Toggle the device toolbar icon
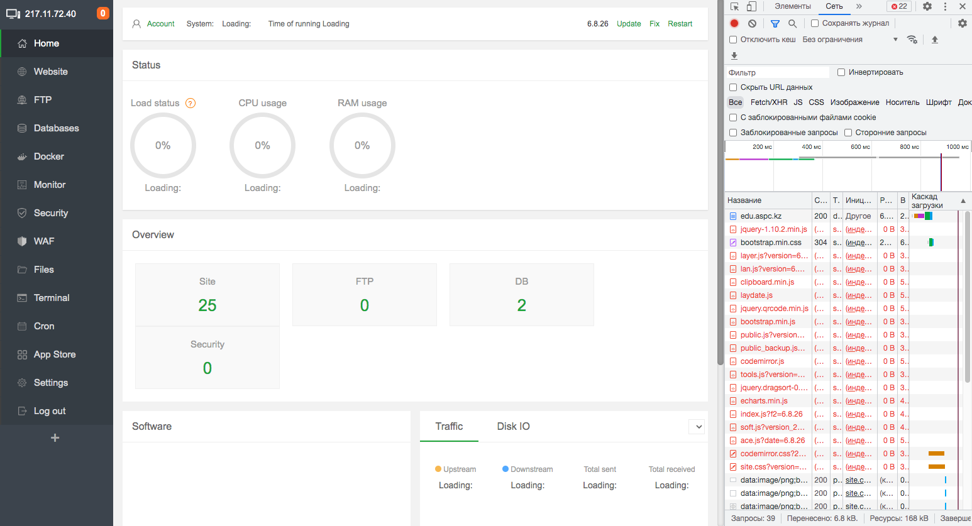The image size is (972, 526). [751, 6]
